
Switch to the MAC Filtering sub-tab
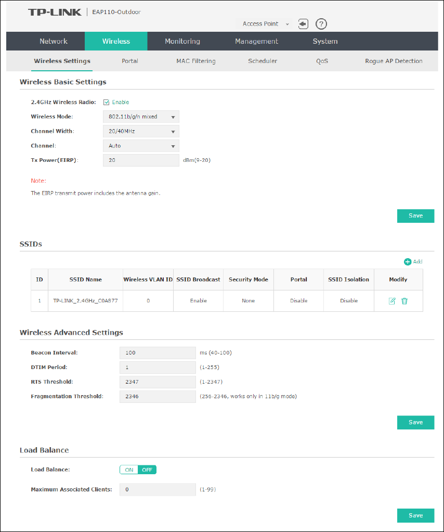pos(195,61)
